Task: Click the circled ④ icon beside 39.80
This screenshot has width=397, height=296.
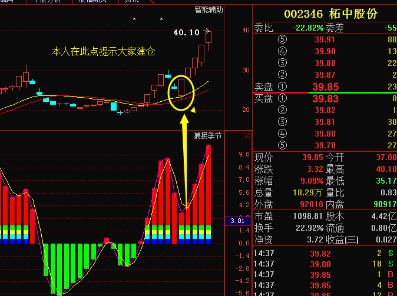Action: 282,134
